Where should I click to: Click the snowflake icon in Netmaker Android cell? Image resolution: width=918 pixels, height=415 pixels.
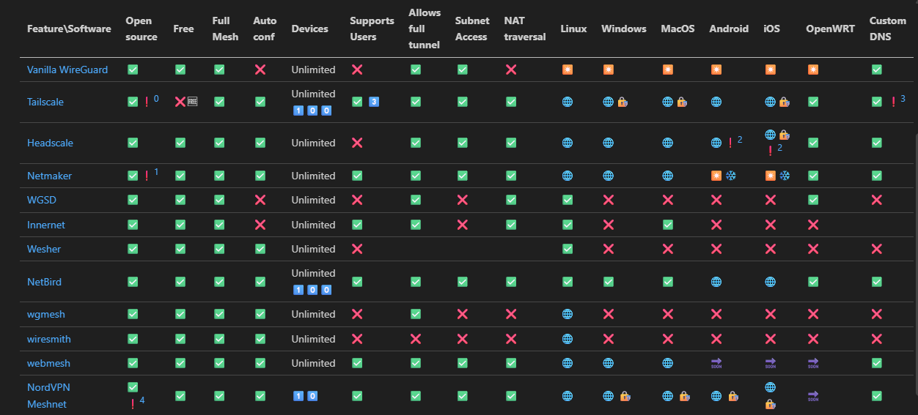click(x=730, y=176)
